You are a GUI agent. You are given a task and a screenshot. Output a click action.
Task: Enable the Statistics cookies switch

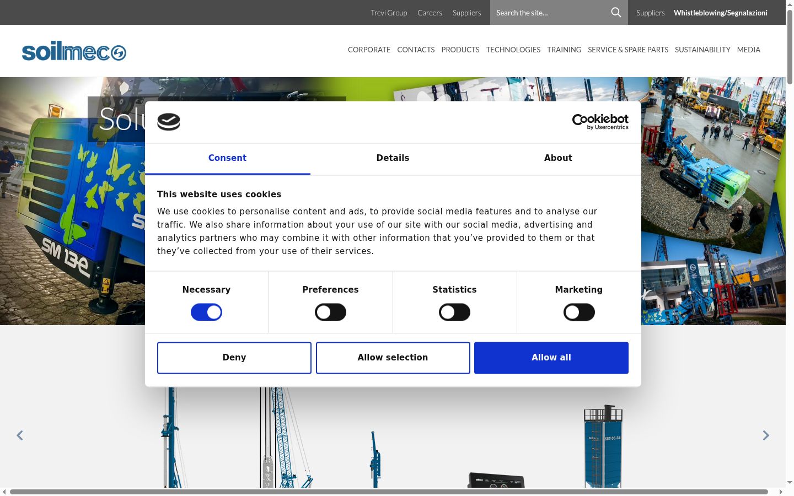[454, 312]
